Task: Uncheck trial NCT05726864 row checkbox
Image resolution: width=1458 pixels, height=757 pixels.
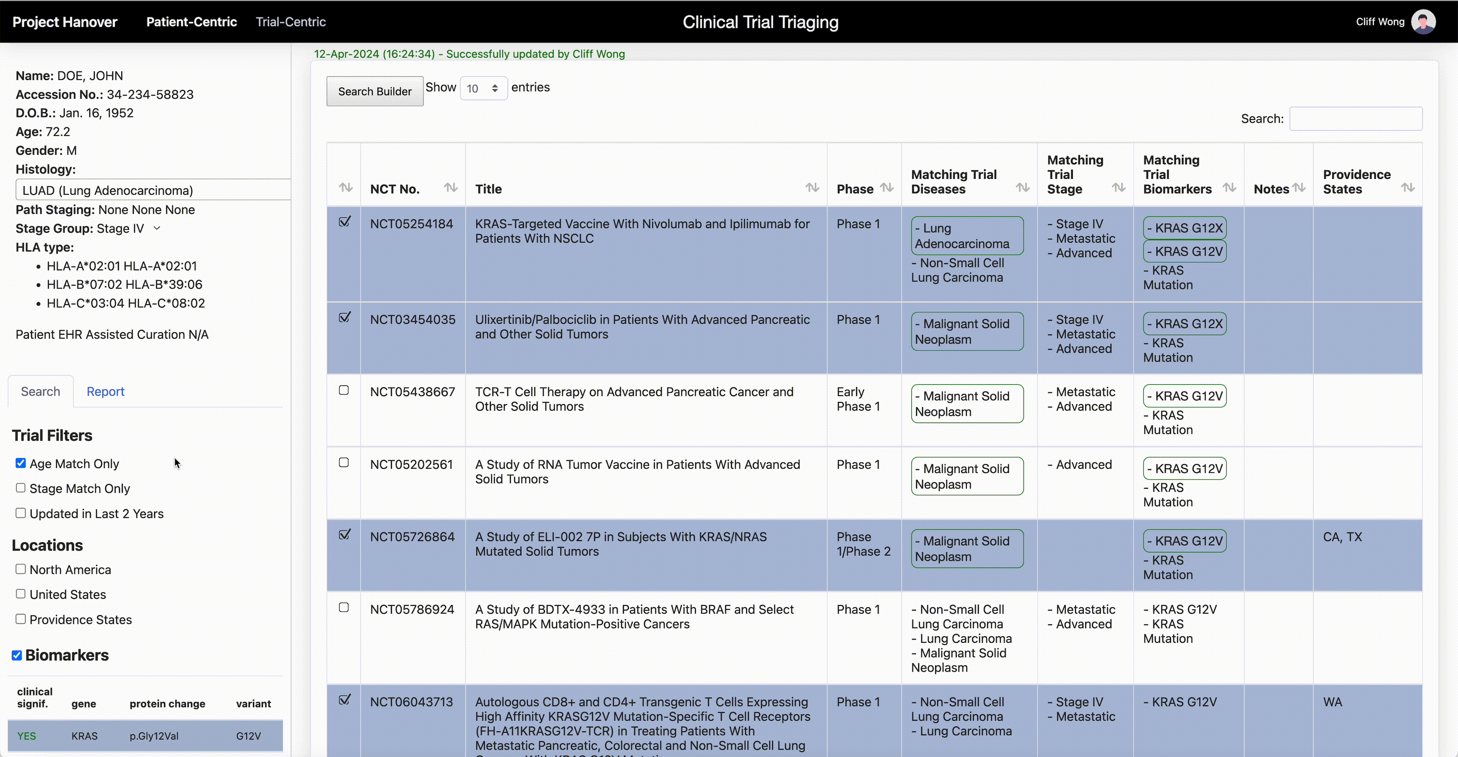Action: (x=344, y=535)
